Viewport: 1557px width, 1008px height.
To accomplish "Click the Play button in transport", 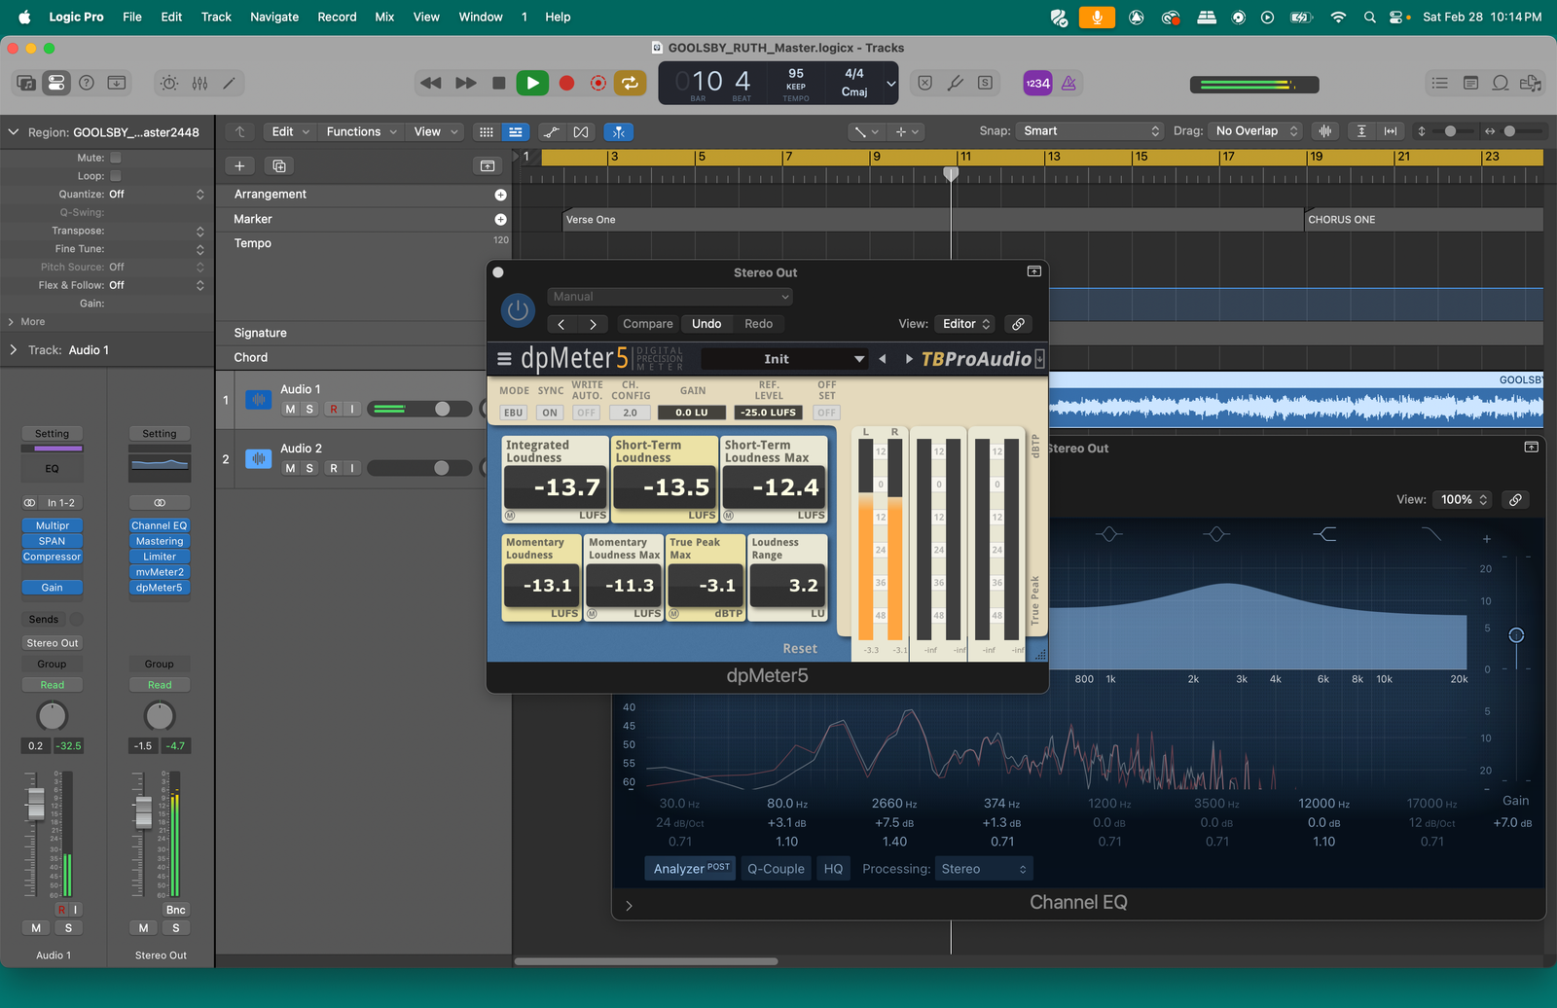I will pyautogui.click(x=531, y=84).
